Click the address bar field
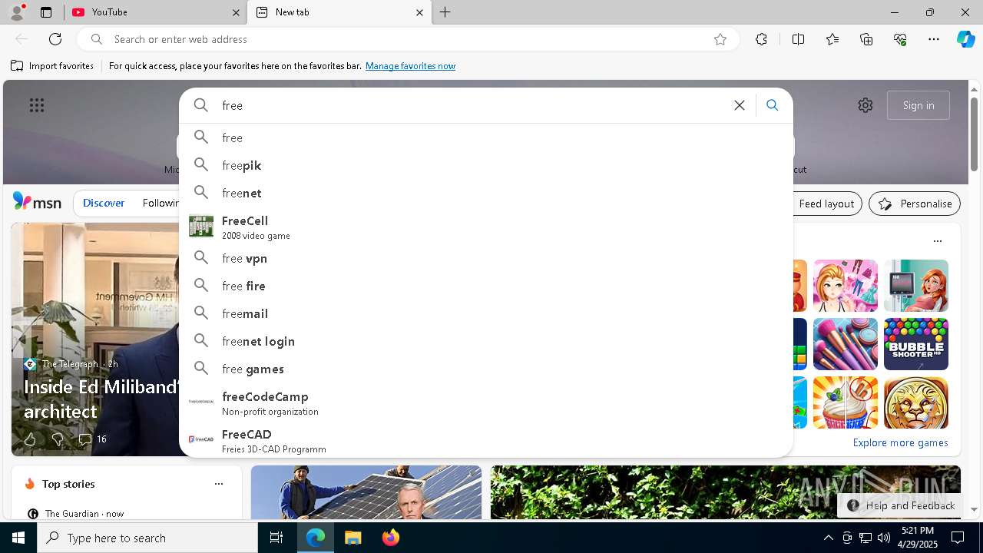The width and height of the screenshot is (983, 553). pyautogui.click(x=407, y=39)
